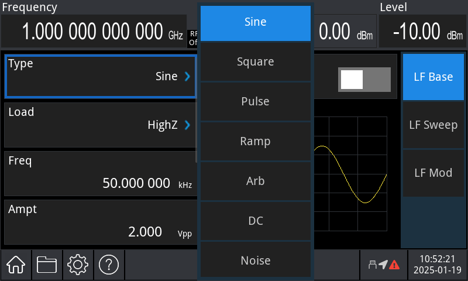Image resolution: width=468 pixels, height=281 pixels.
Task: Open the help question mark icon
Action: coord(109,265)
